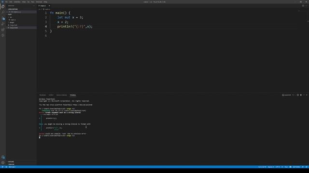Open the Search view in activity bar

pyautogui.click(x=3, y=12)
